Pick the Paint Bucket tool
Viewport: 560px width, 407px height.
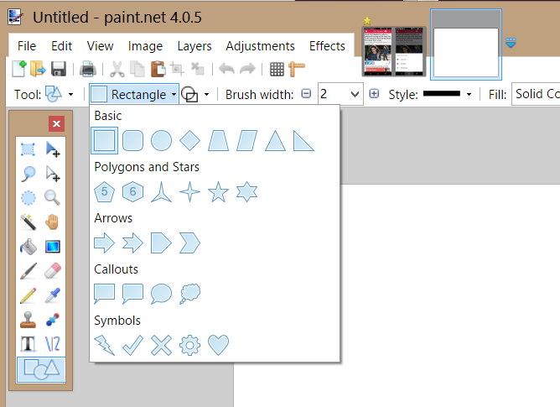[29, 247]
